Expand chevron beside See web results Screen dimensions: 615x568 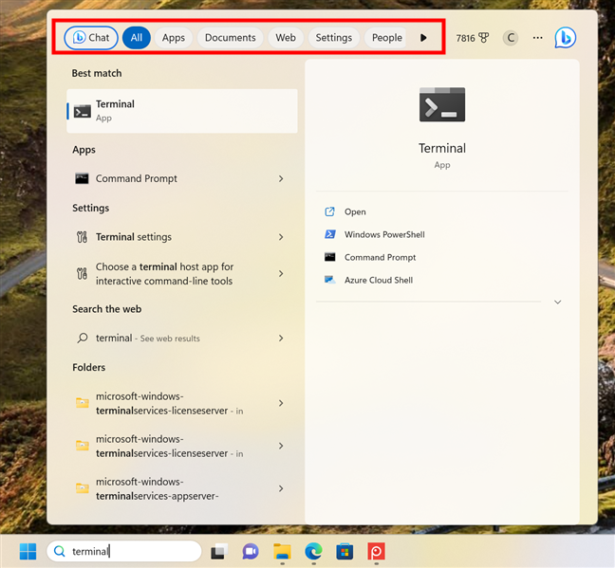click(281, 338)
